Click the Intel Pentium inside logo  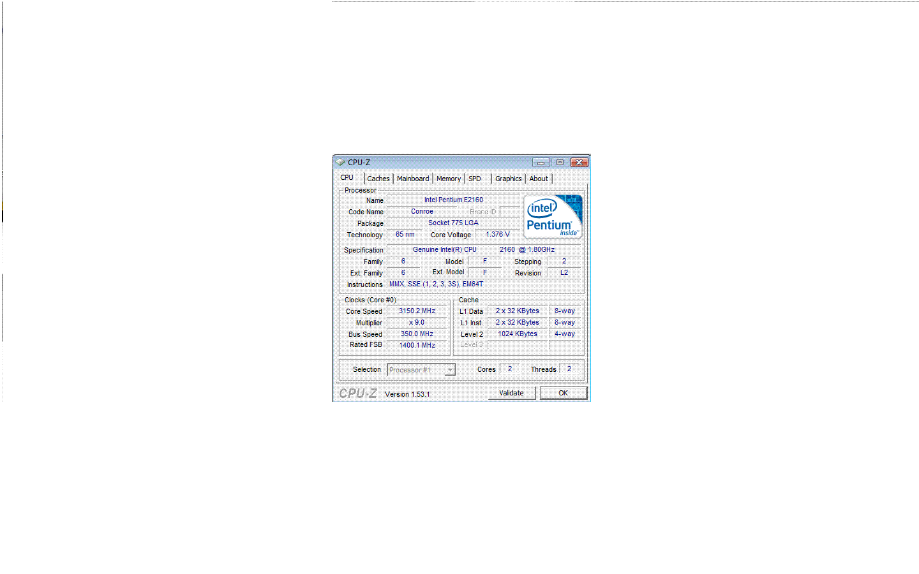[x=553, y=217]
